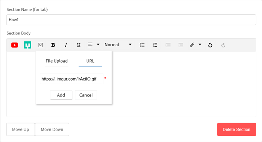Increase indent of the text

pyautogui.click(x=168, y=45)
